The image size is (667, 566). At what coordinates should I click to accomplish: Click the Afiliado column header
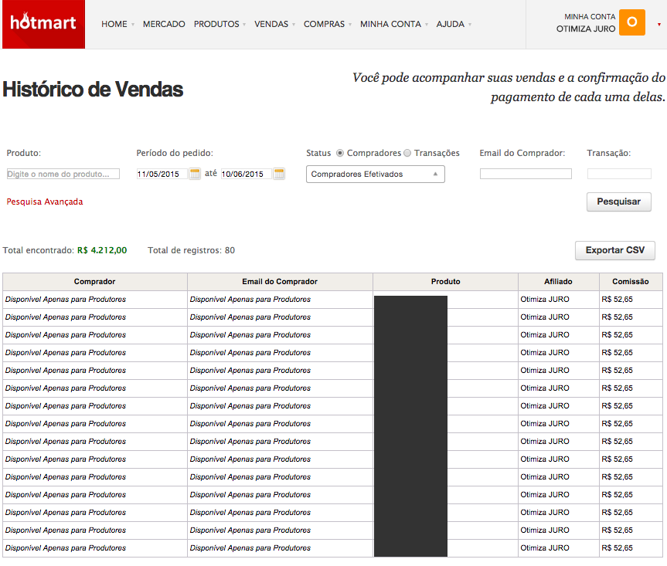point(558,282)
